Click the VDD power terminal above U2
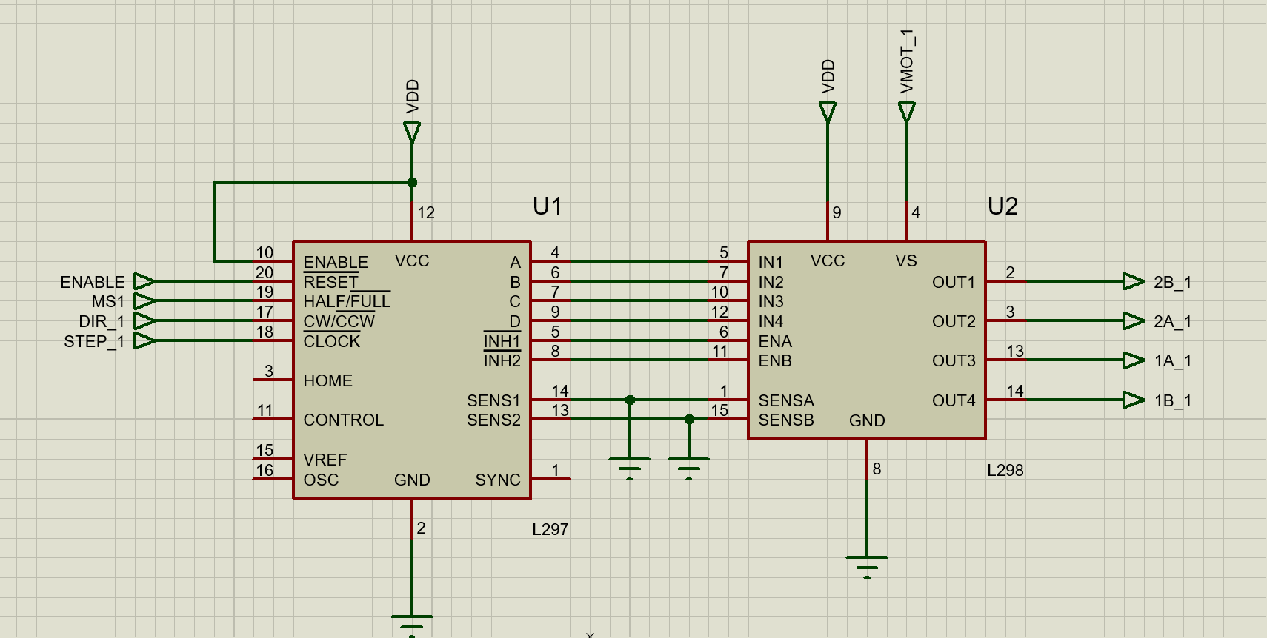 (x=828, y=113)
